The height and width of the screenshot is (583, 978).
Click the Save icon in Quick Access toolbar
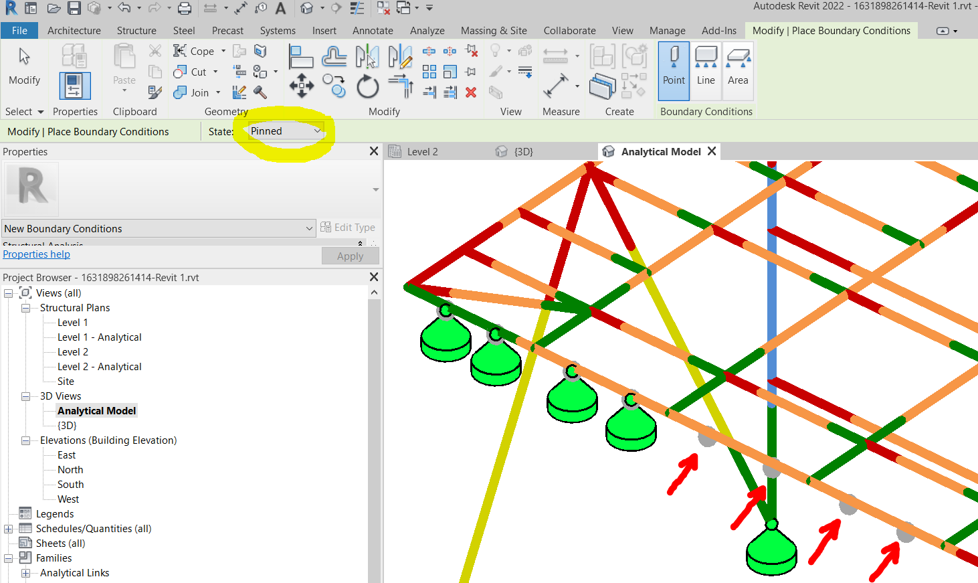(74, 8)
